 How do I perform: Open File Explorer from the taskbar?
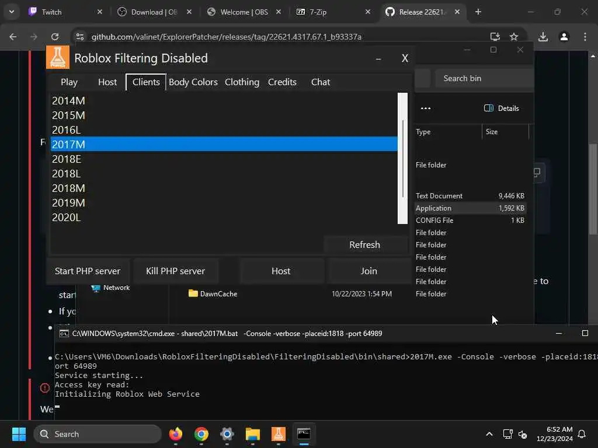[252, 434]
